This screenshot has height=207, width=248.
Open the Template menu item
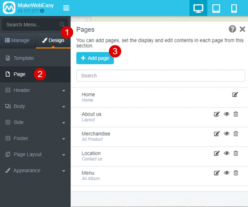(x=24, y=58)
